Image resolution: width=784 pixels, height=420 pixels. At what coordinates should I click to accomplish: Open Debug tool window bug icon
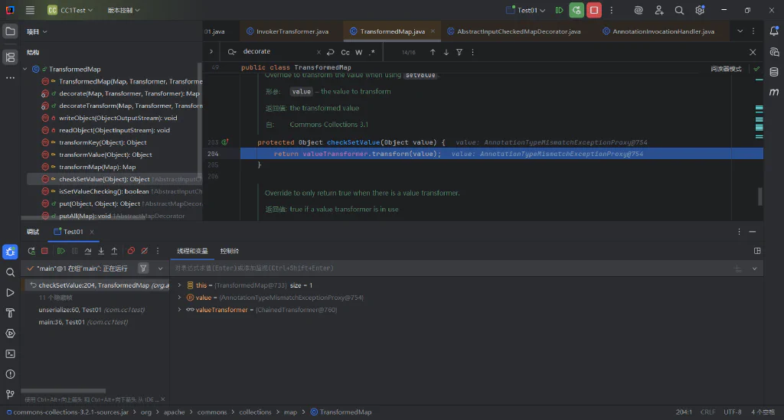[10, 252]
